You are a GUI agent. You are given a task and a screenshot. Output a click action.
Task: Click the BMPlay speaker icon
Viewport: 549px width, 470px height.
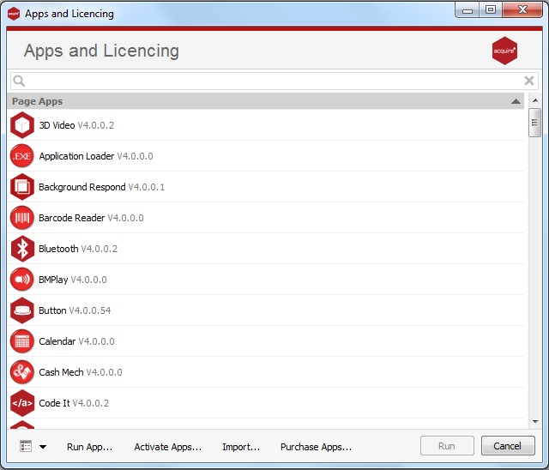point(22,280)
